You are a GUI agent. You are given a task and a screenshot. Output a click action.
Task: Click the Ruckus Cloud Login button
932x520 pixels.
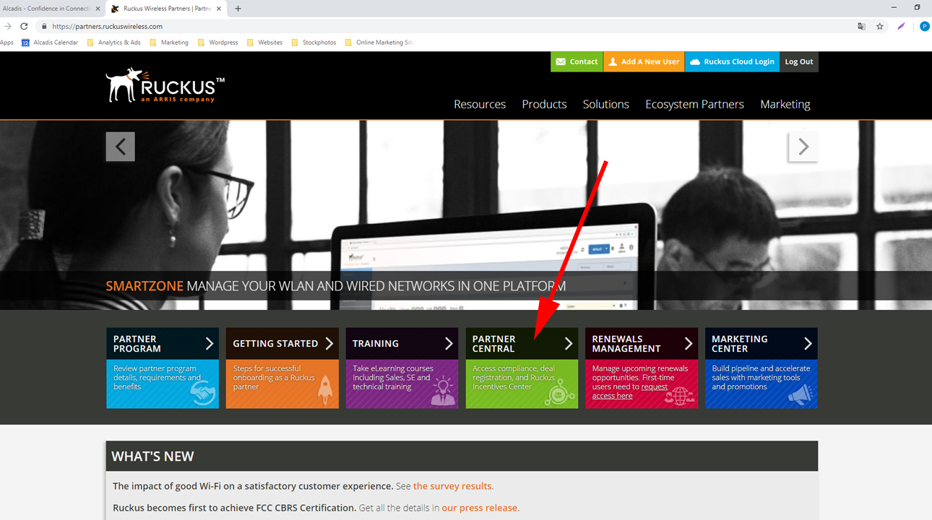732,62
